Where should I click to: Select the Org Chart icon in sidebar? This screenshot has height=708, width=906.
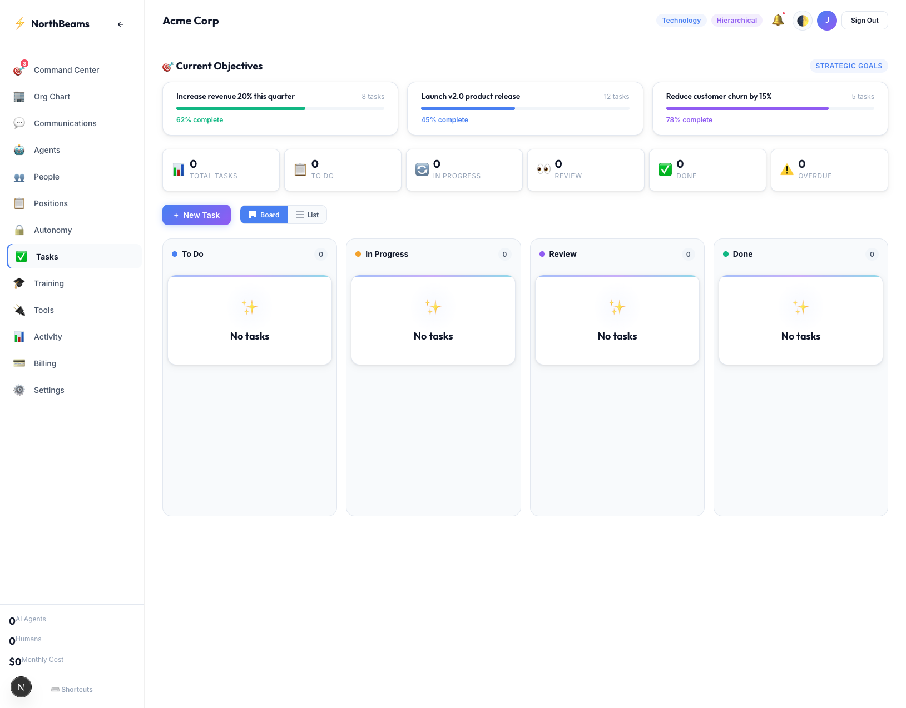click(19, 96)
